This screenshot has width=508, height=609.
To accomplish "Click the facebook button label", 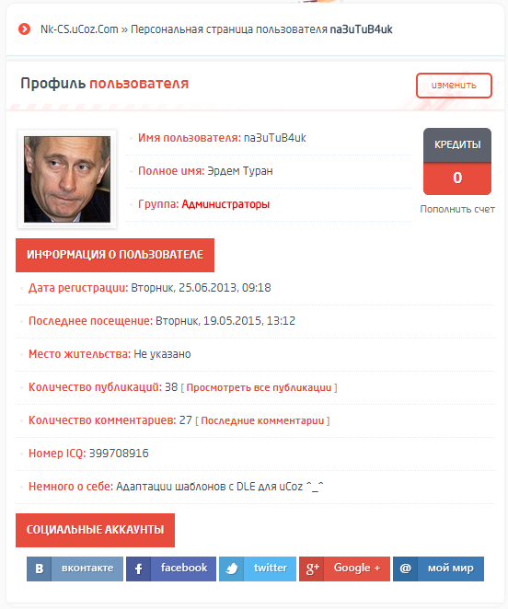I will [184, 568].
